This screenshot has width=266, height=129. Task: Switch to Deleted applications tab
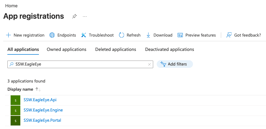click(x=116, y=49)
